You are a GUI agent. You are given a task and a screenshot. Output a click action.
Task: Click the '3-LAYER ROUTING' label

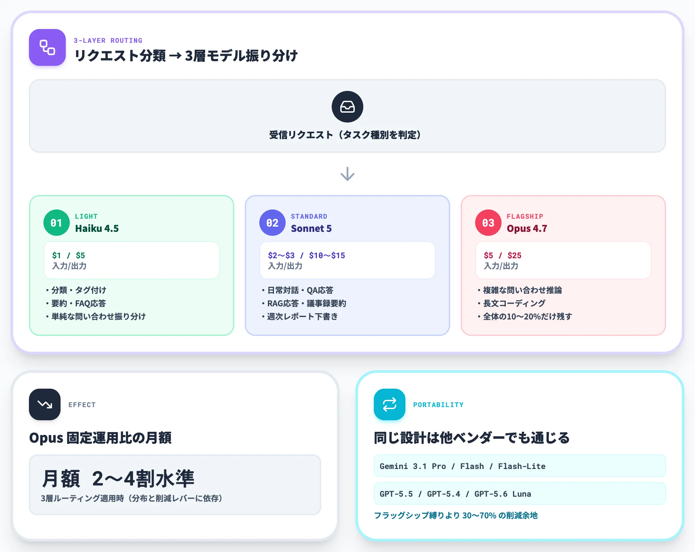click(x=108, y=41)
